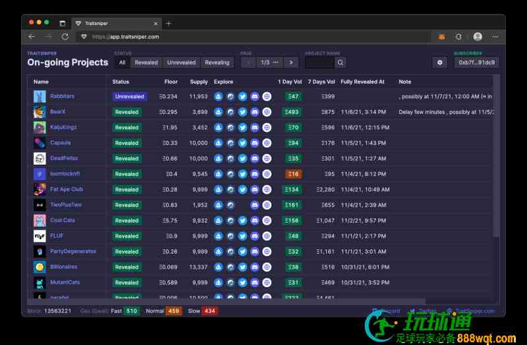Click the Normal gas value 459
The image size is (527, 345).
point(174,311)
